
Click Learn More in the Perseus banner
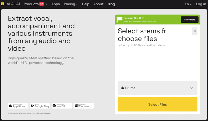(189, 20)
